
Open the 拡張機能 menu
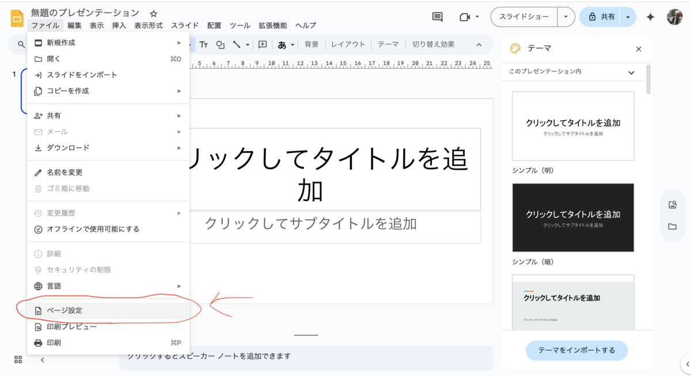click(x=273, y=26)
